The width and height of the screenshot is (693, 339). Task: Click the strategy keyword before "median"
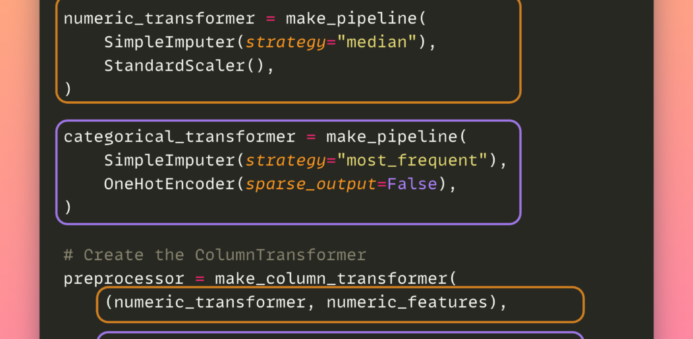pos(285,43)
